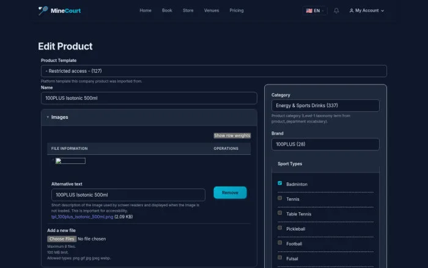Click the Choose Files button
The width and height of the screenshot is (428, 268).
coord(62,239)
